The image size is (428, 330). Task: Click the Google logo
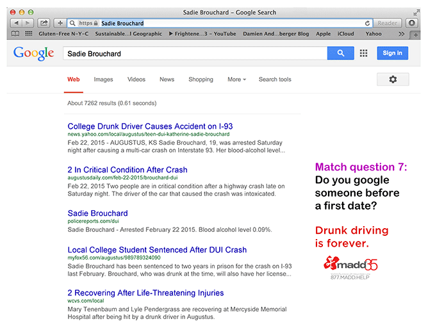coord(33,53)
